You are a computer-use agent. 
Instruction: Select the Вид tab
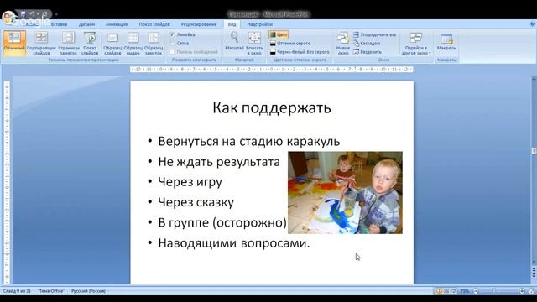tap(232, 24)
